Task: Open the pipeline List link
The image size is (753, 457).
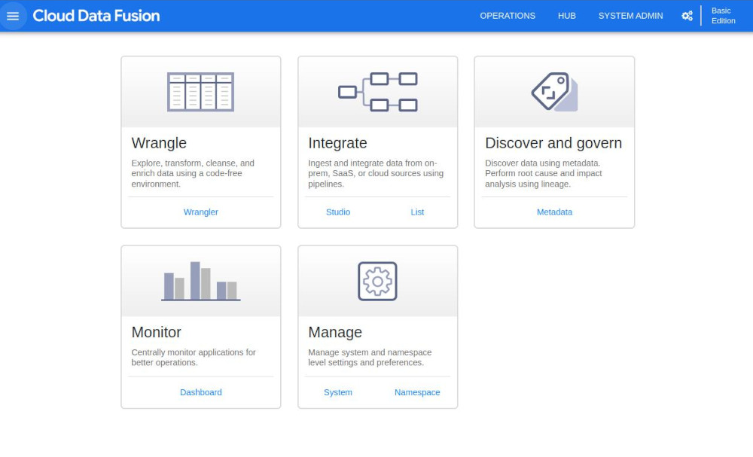Action: click(417, 212)
